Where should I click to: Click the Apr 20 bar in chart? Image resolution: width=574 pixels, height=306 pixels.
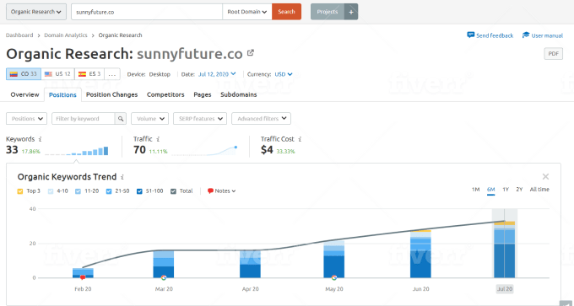(x=251, y=264)
